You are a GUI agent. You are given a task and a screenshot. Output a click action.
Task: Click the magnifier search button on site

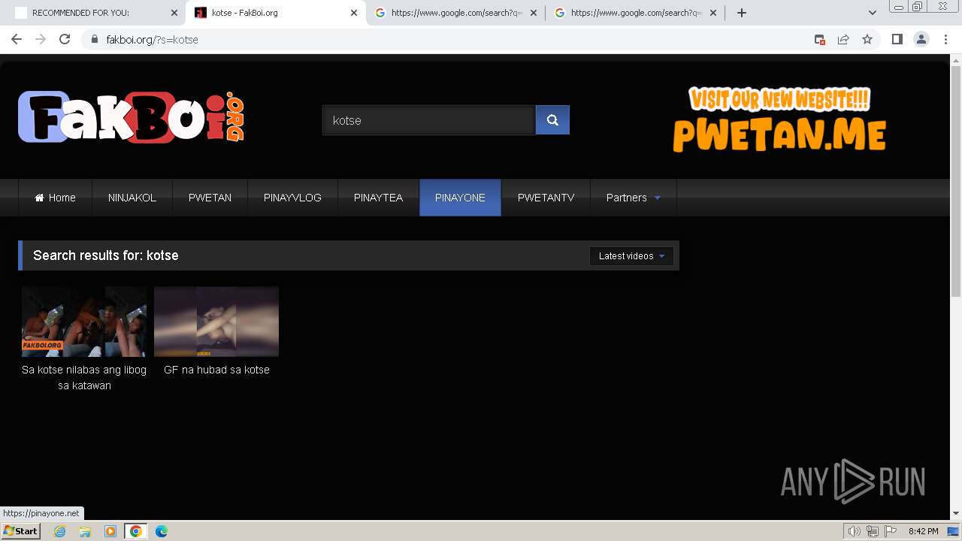(552, 120)
